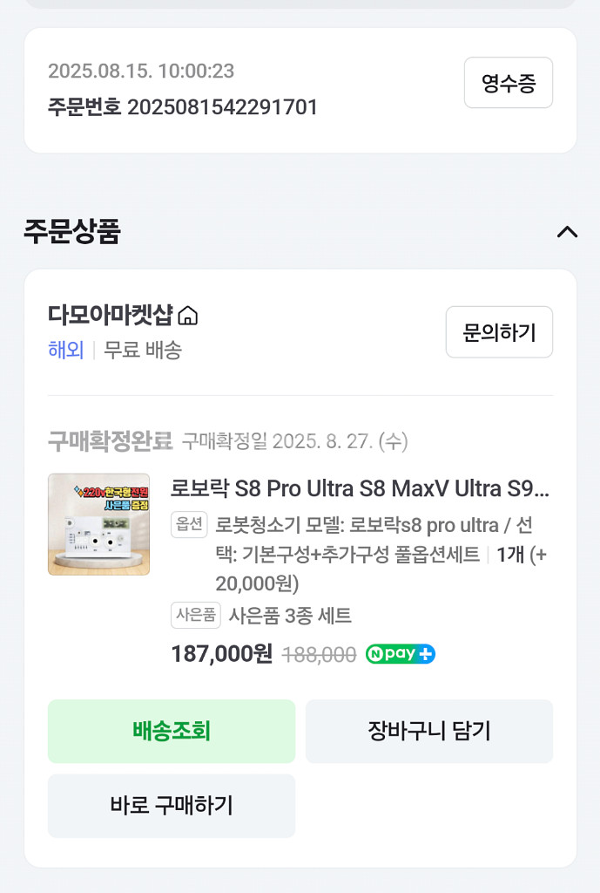
Task: Collapse the 주문상품 section with the chevron
Action: 568,233
